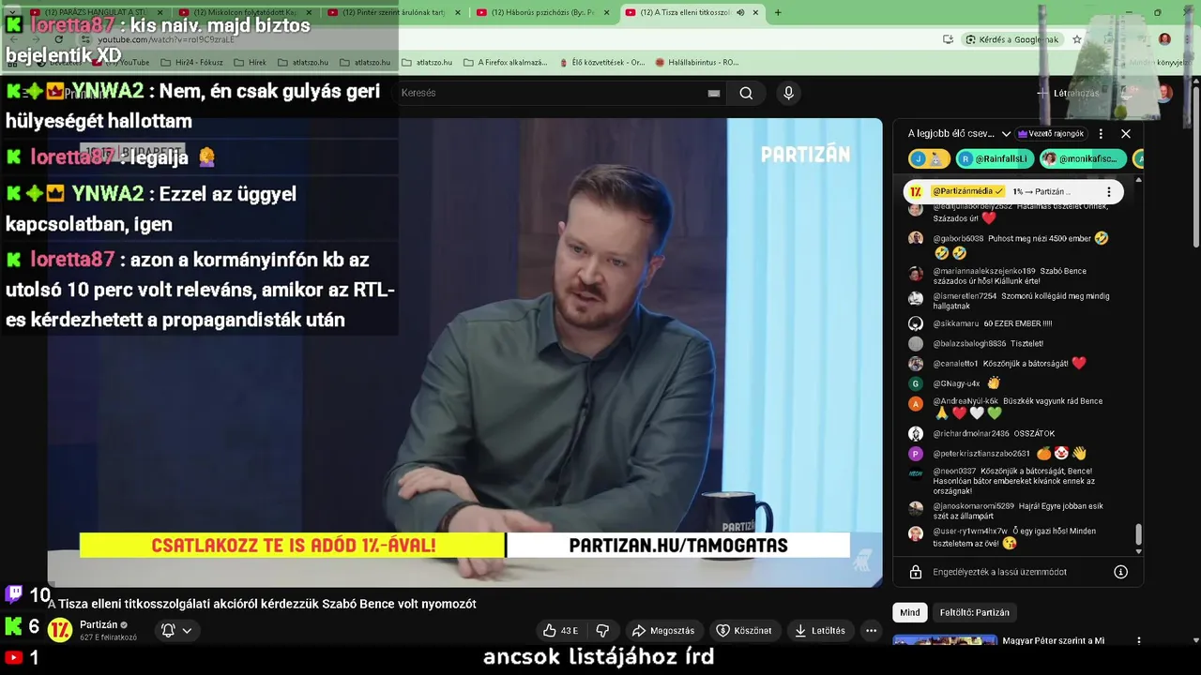
Task: Open the 'Hírek' bookmark folder
Action: coord(250,62)
